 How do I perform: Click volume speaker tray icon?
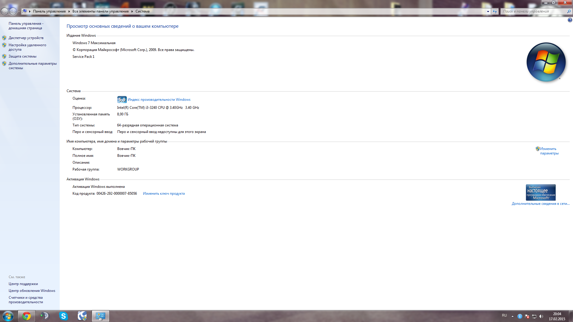coord(541,316)
